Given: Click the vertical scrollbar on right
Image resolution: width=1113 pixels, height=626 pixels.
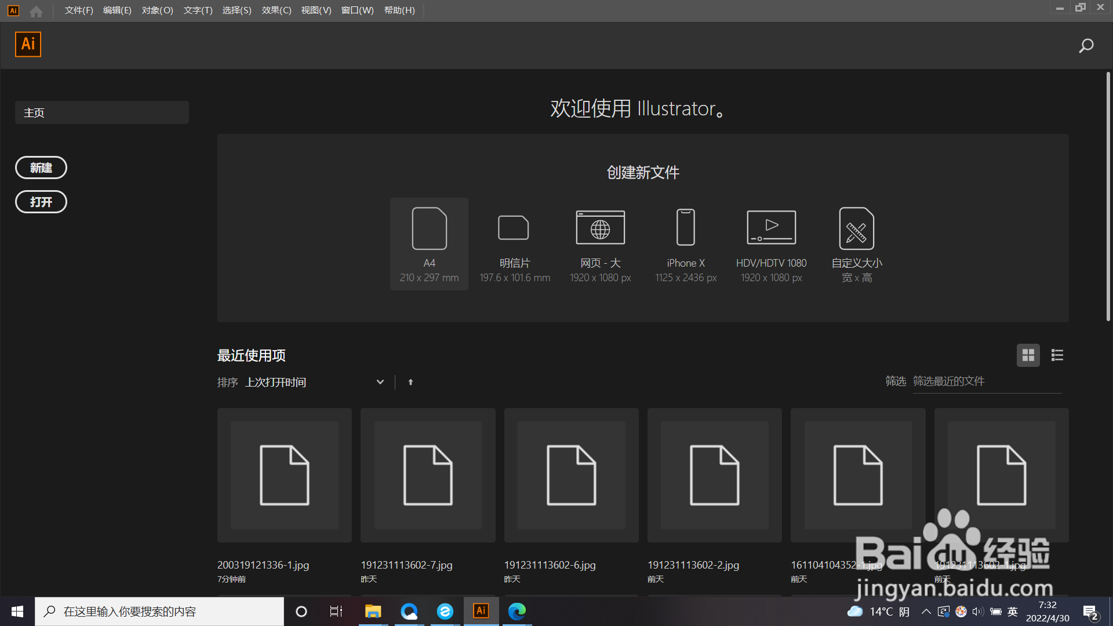Looking at the screenshot, I should [1108, 197].
